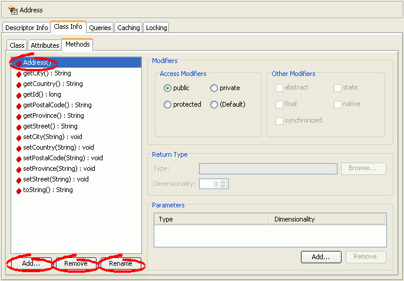Click the red diamond icon beside setCity(String)
The height and width of the screenshot is (281, 404).
[x=19, y=138]
